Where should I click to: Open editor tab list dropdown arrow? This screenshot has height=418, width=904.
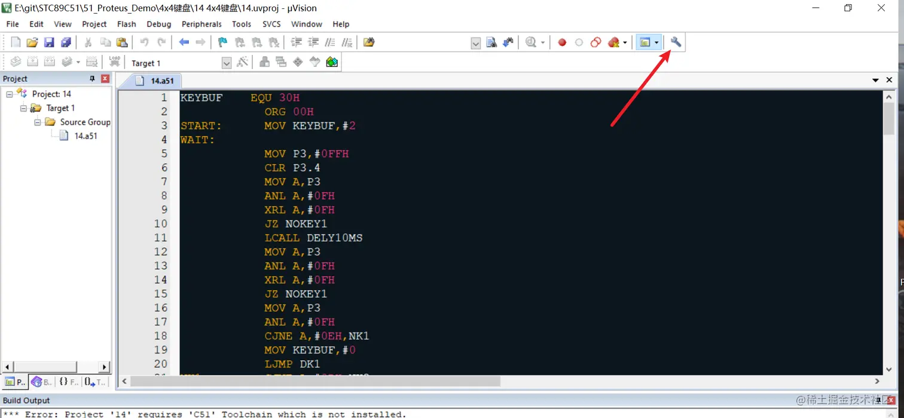point(875,80)
